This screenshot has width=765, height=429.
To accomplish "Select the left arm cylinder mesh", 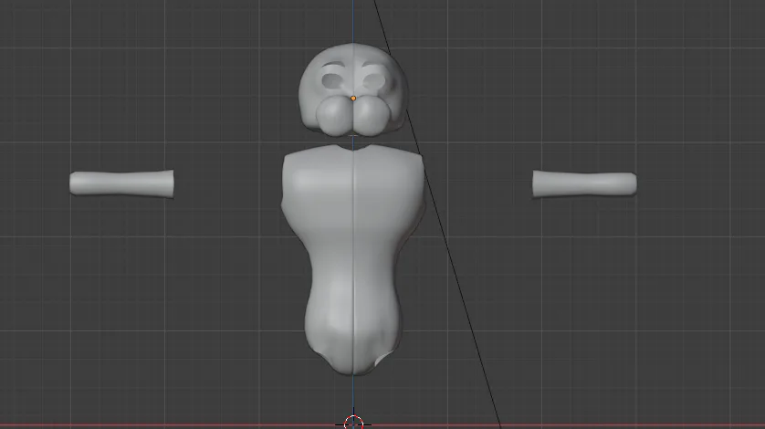I will pyautogui.click(x=121, y=184).
